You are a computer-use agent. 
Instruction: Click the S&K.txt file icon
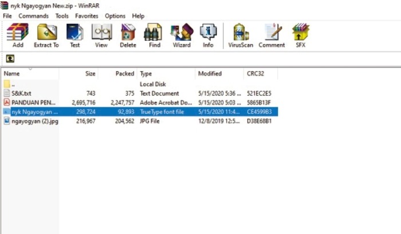[7, 93]
